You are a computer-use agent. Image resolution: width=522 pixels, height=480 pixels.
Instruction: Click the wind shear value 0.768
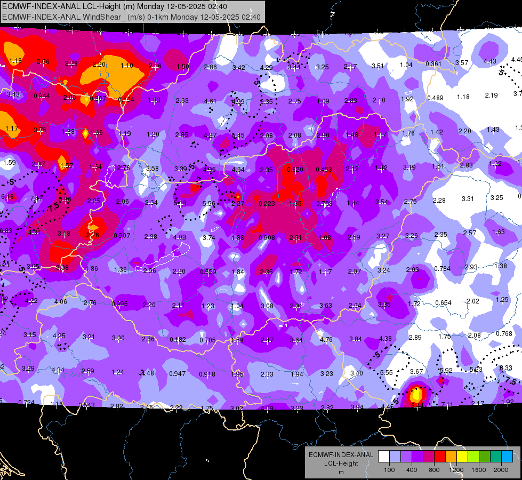(504, 333)
